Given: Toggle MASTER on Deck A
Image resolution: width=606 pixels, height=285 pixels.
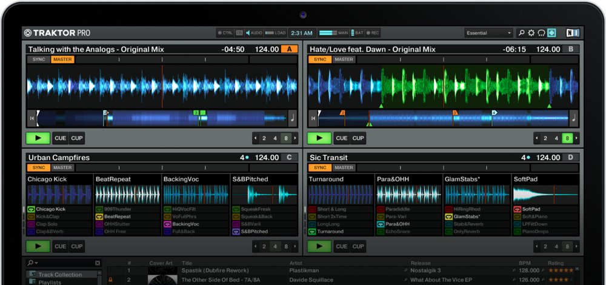Looking at the screenshot, I should click(62, 59).
